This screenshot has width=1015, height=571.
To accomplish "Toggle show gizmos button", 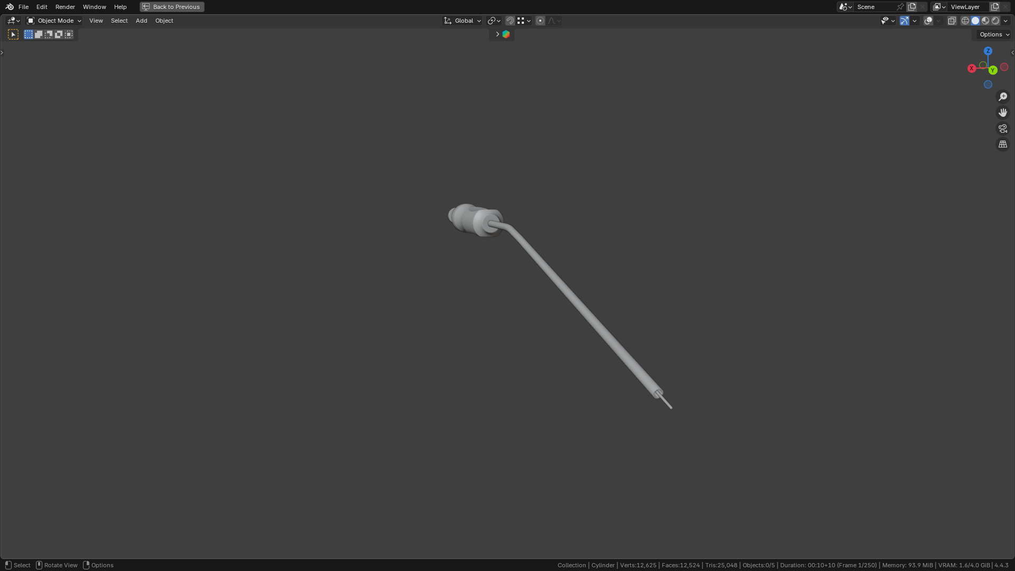I will [905, 21].
